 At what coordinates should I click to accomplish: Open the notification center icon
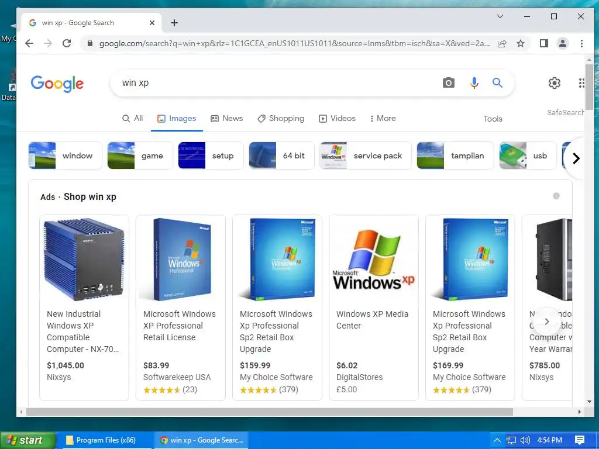580,440
